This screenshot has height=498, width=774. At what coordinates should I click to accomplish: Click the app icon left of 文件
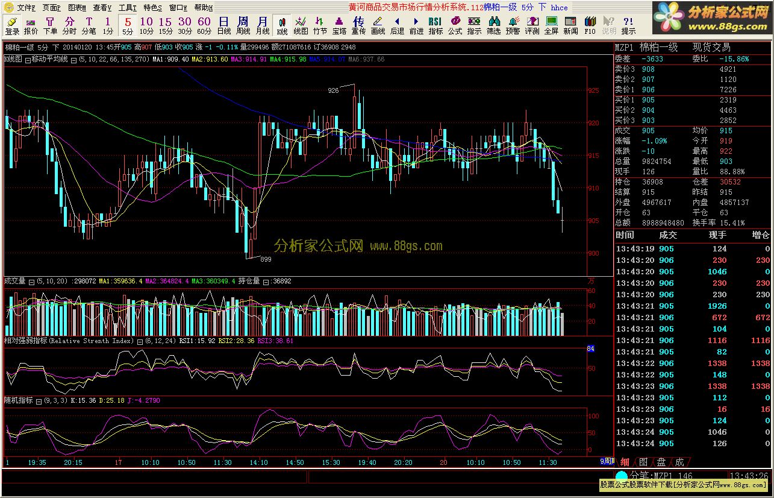point(8,7)
